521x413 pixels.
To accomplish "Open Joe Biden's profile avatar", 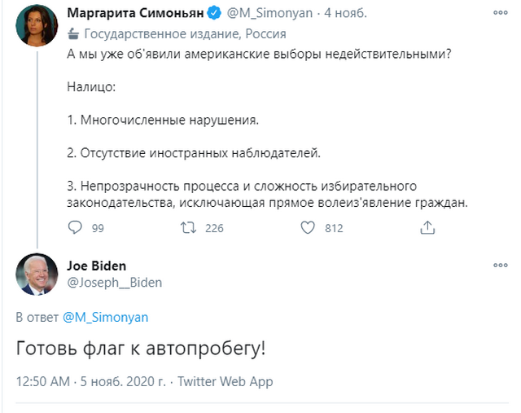I will [x=37, y=275].
